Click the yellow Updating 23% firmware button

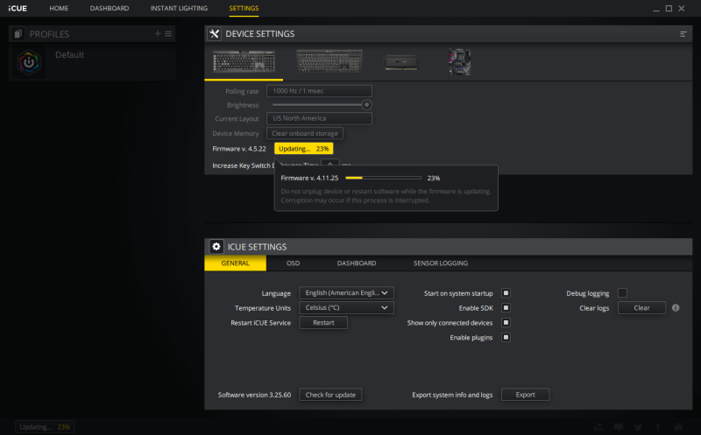(303, 149)
